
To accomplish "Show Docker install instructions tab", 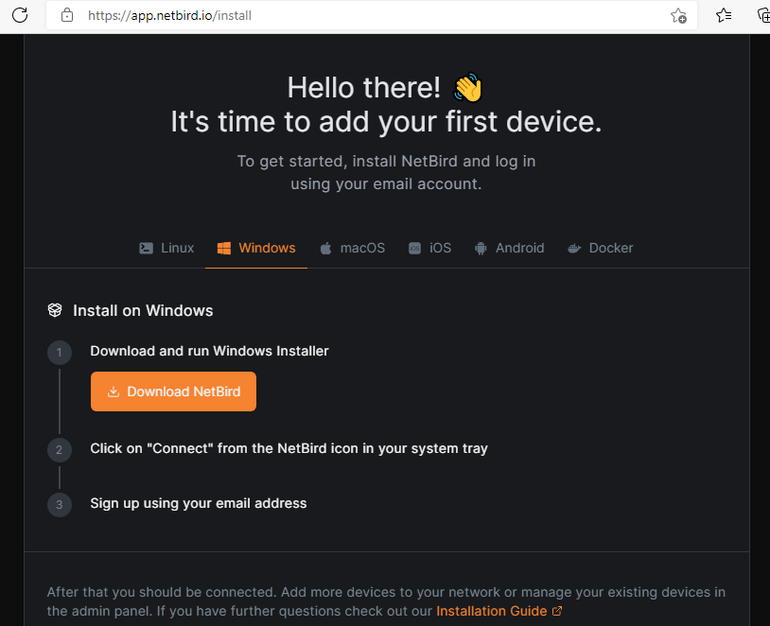I will click(x=610, y=248).
